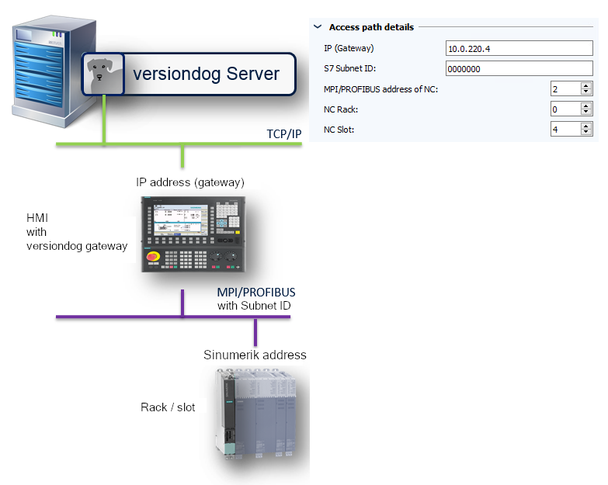
Task: Increment the NC Rack value
Action: point(586,106)
